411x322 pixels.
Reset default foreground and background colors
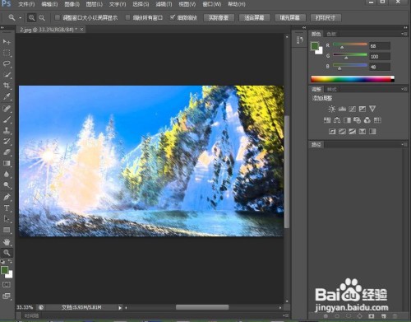tap(2, 262)
